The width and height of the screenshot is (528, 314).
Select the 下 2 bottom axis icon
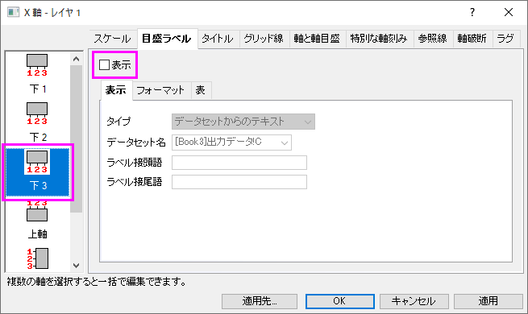coord(37,114)
